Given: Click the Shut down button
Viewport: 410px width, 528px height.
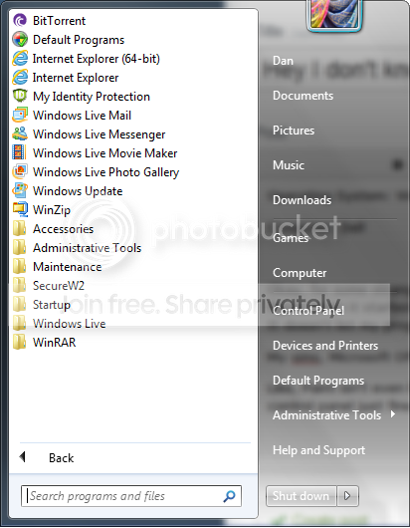Looking at the screenshot, I should pos(301,496).
